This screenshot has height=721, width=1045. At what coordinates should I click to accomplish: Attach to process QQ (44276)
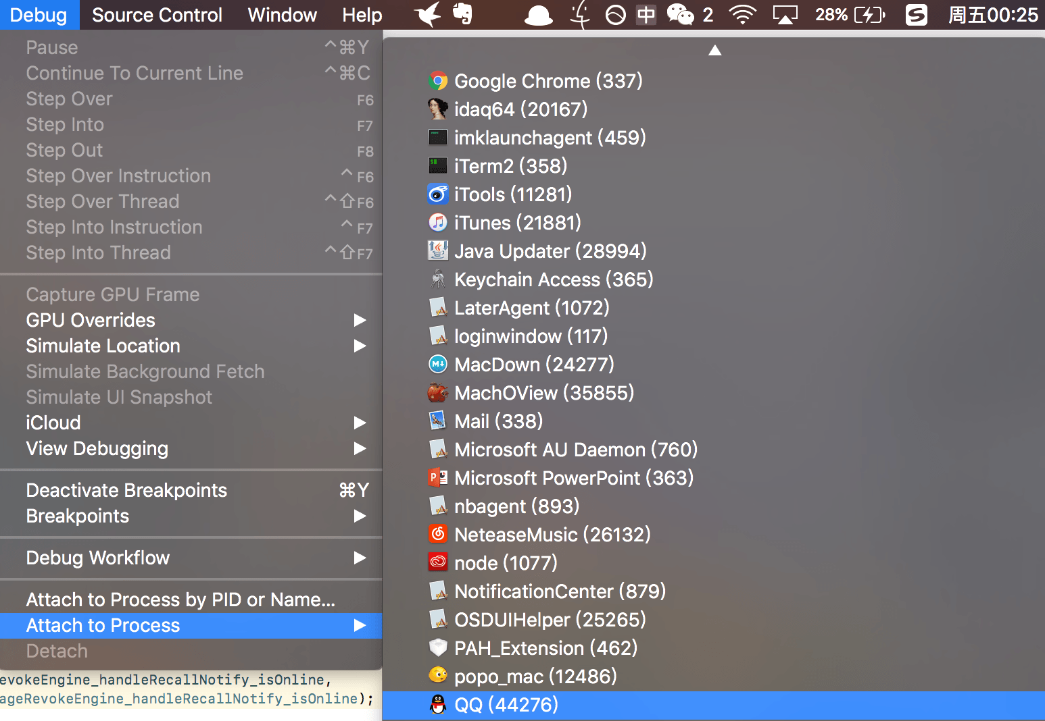point(714,705)
